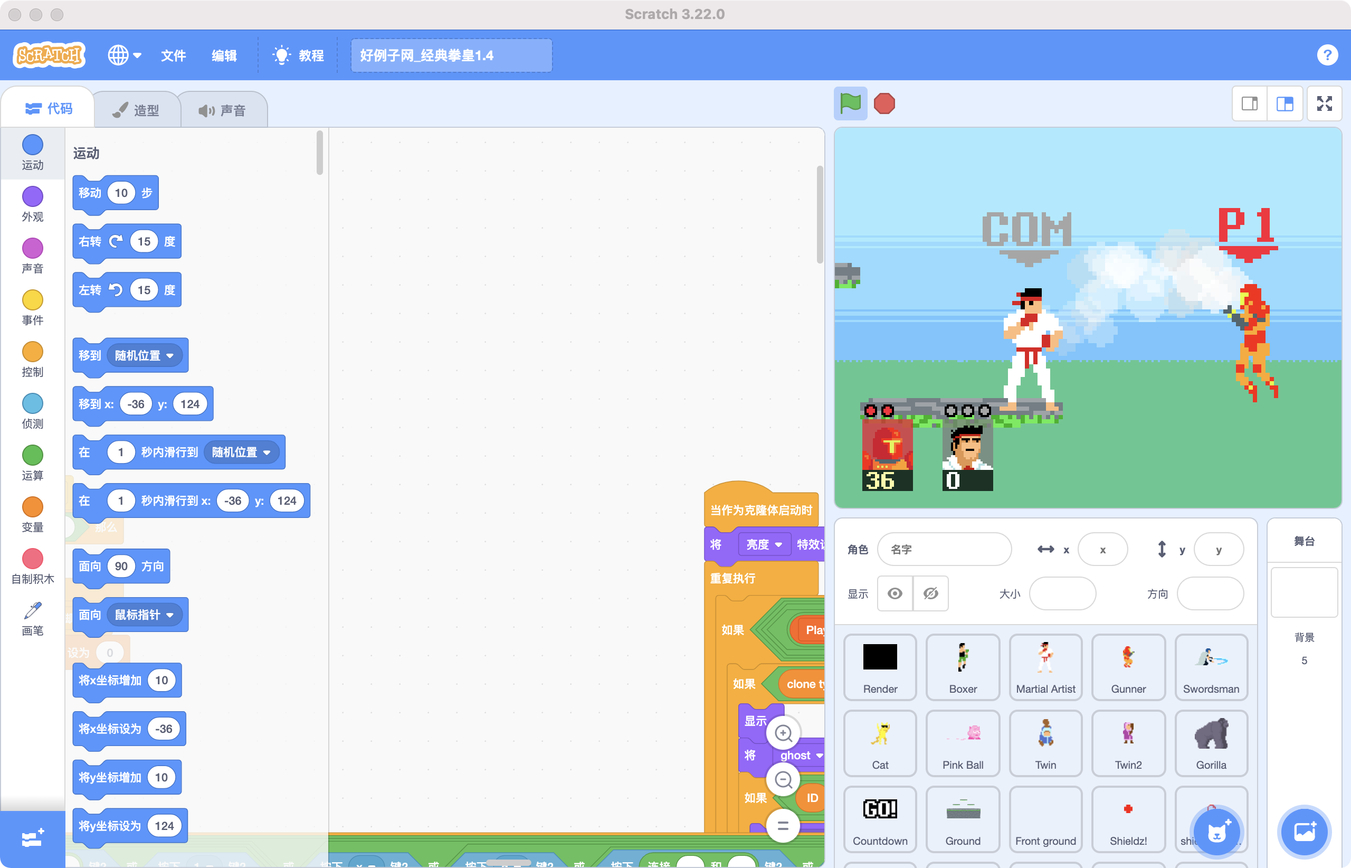
Task: Select the Pink Ball sprite
Action: pos(963,743)
